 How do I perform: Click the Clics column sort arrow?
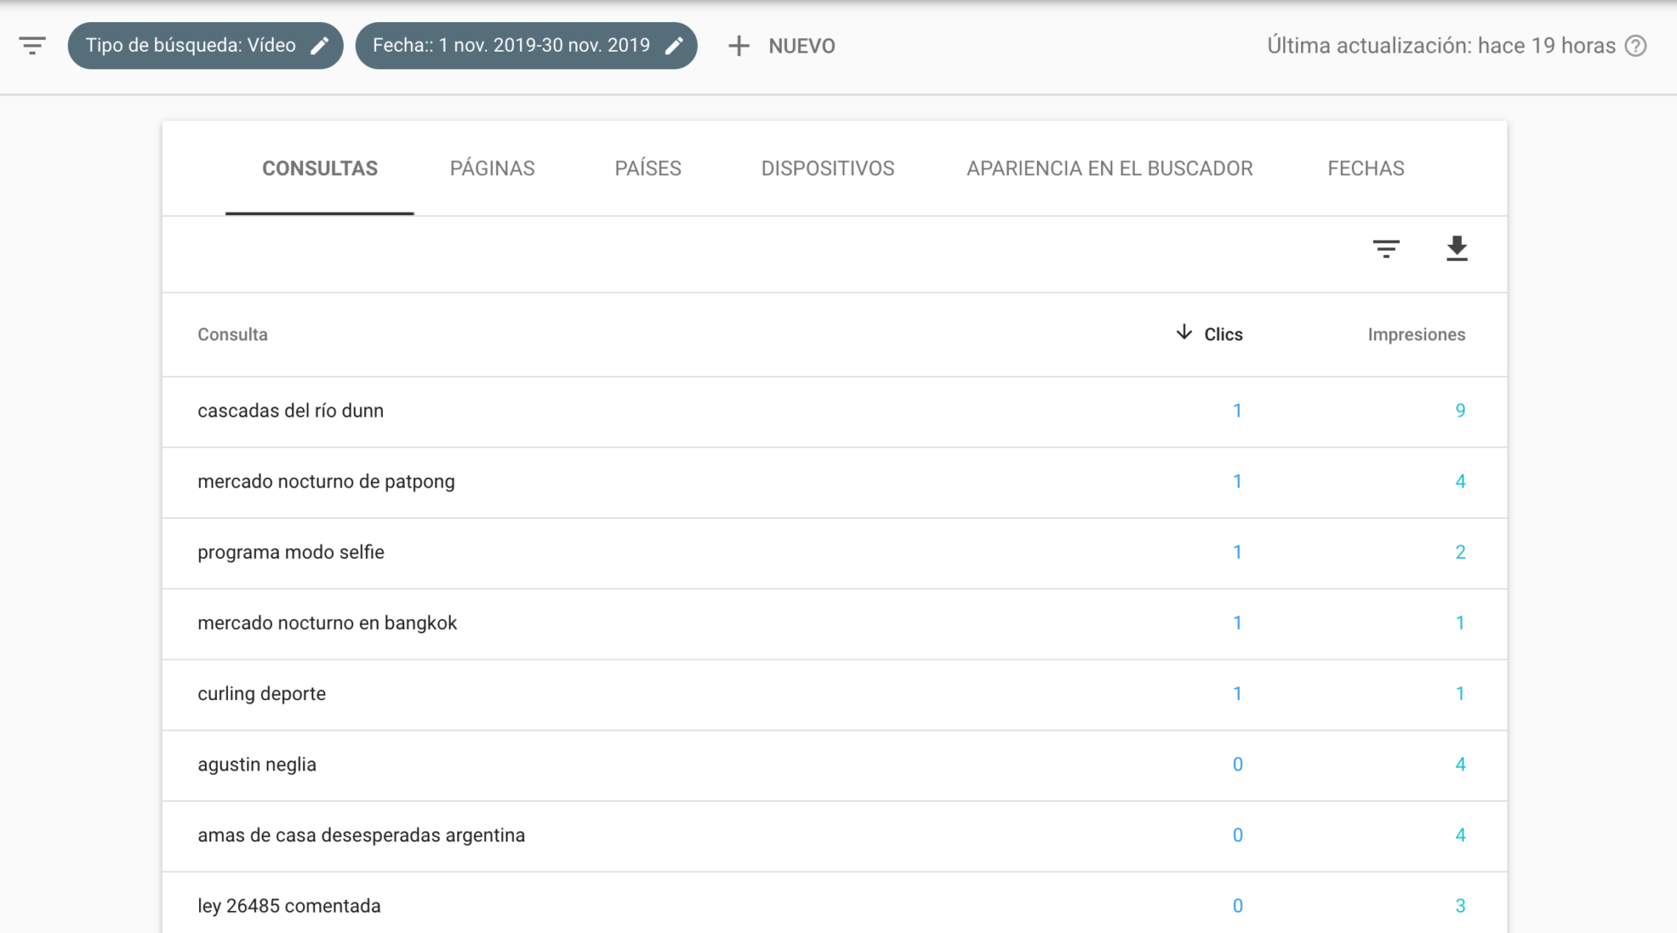(x=1184, y=334)
